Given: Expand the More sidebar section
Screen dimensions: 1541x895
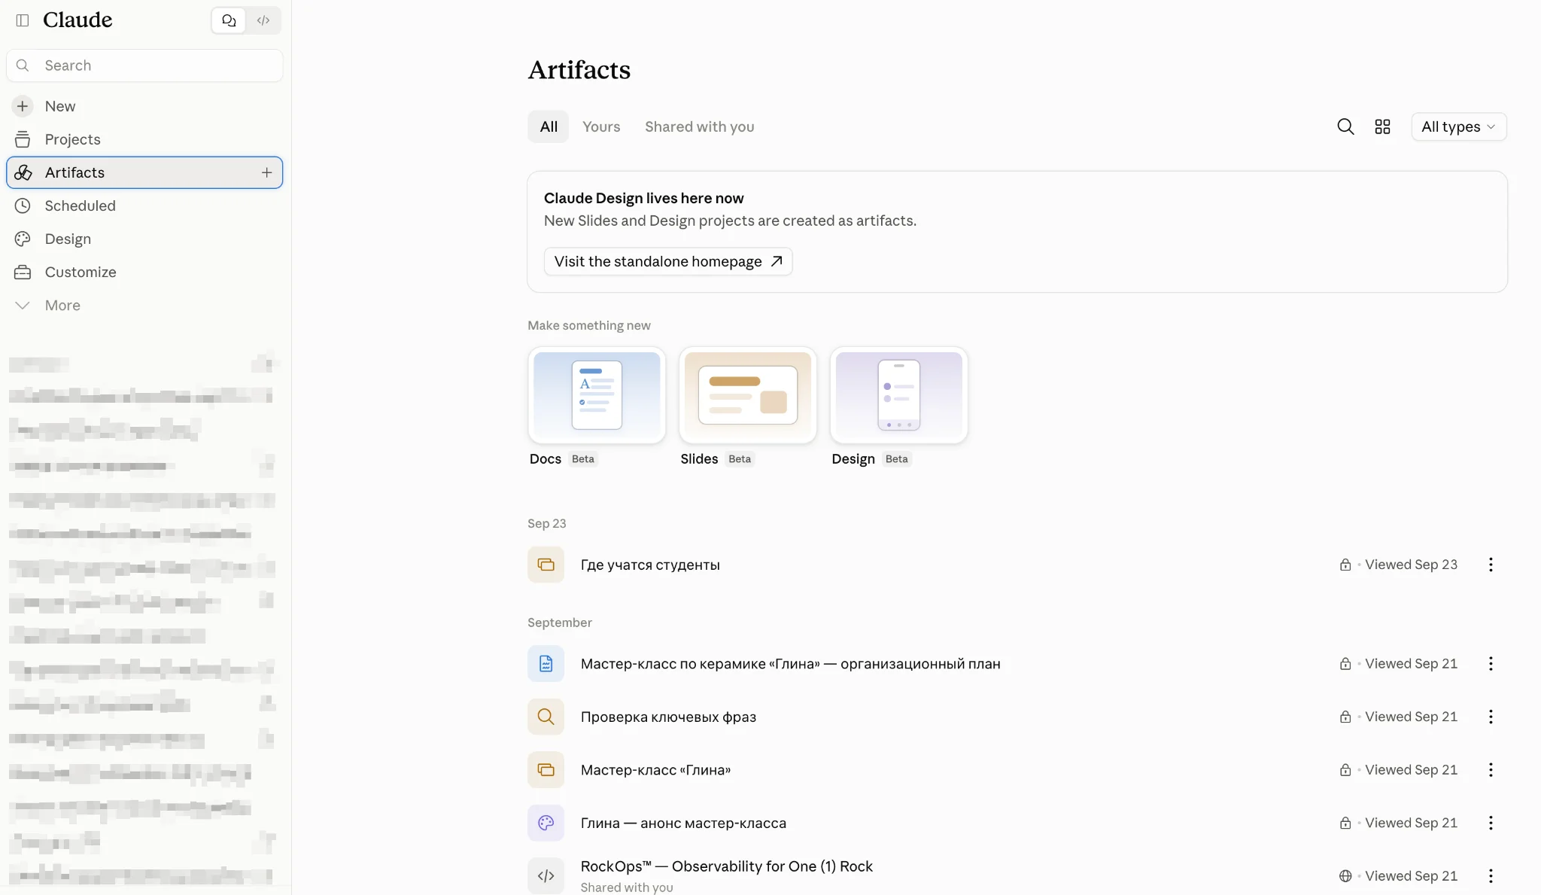Looking at the screenshot, I should pyautogui.click(x=144, y=305).
